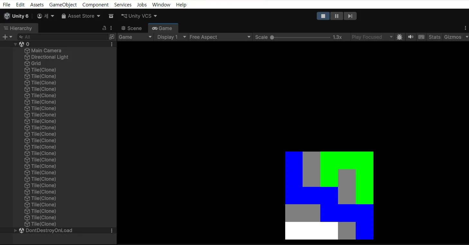Open the package manager store icon
469x245 pixels.
click(x=111, y=16)
